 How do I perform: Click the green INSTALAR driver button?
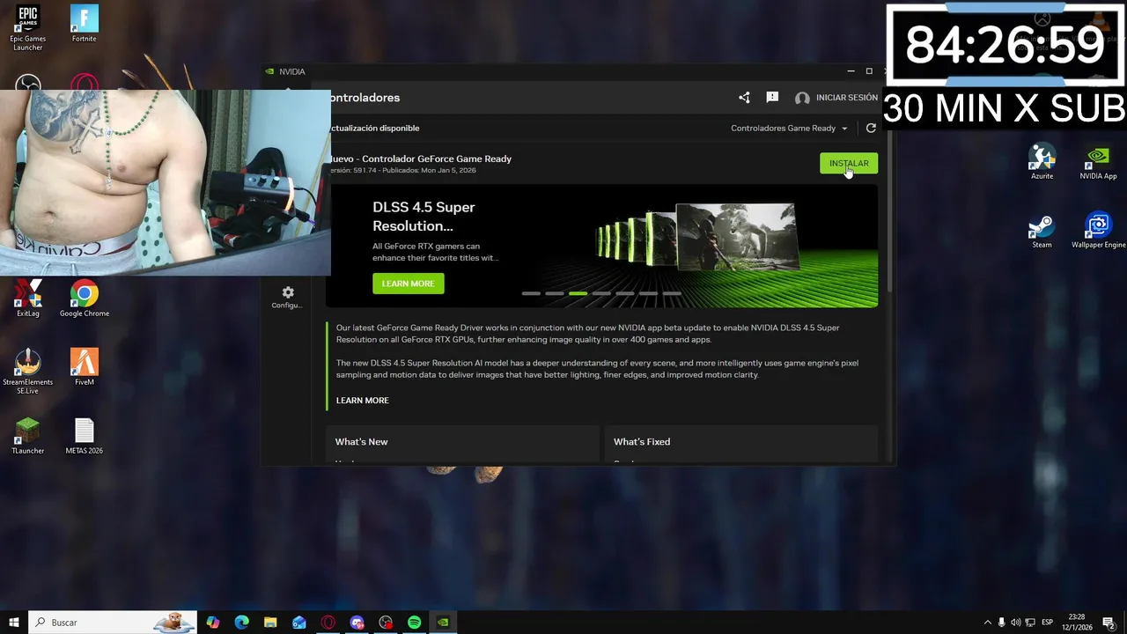[849, 163]
